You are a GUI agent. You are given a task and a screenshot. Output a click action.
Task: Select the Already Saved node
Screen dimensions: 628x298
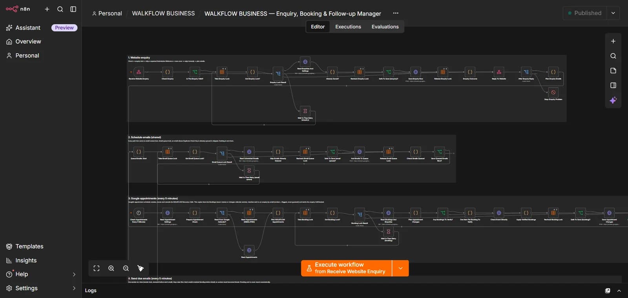click(332, 72)
